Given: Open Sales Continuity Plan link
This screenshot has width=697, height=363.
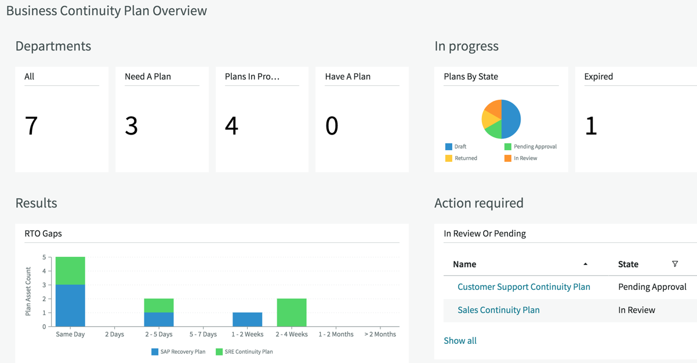Looking at the screenshot, I should tap(499, 310).
